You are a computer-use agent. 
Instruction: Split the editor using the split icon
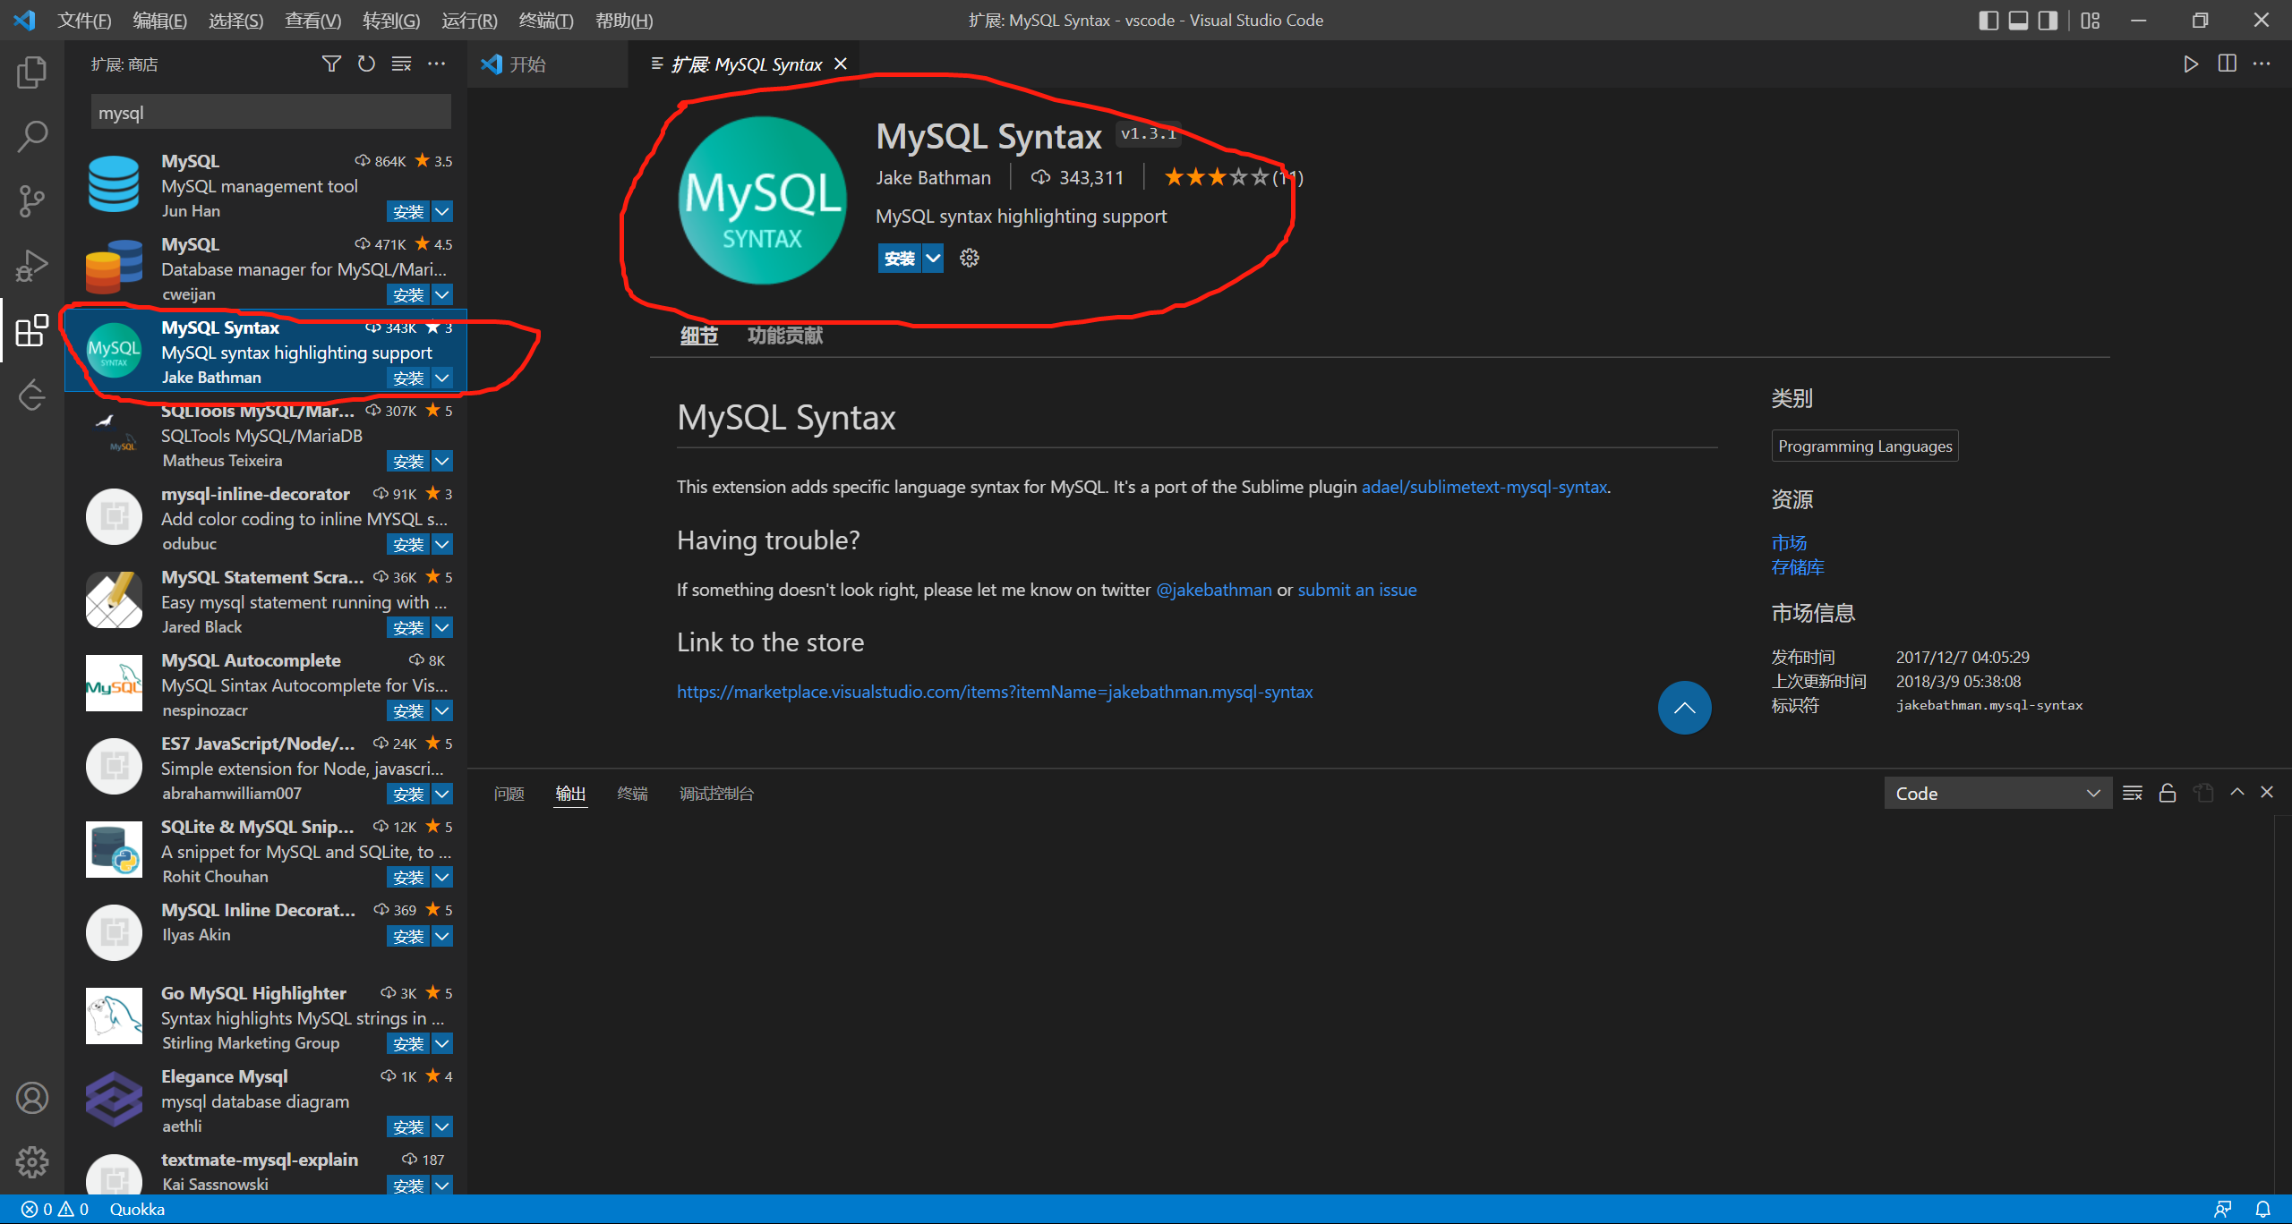[2228, 64]
